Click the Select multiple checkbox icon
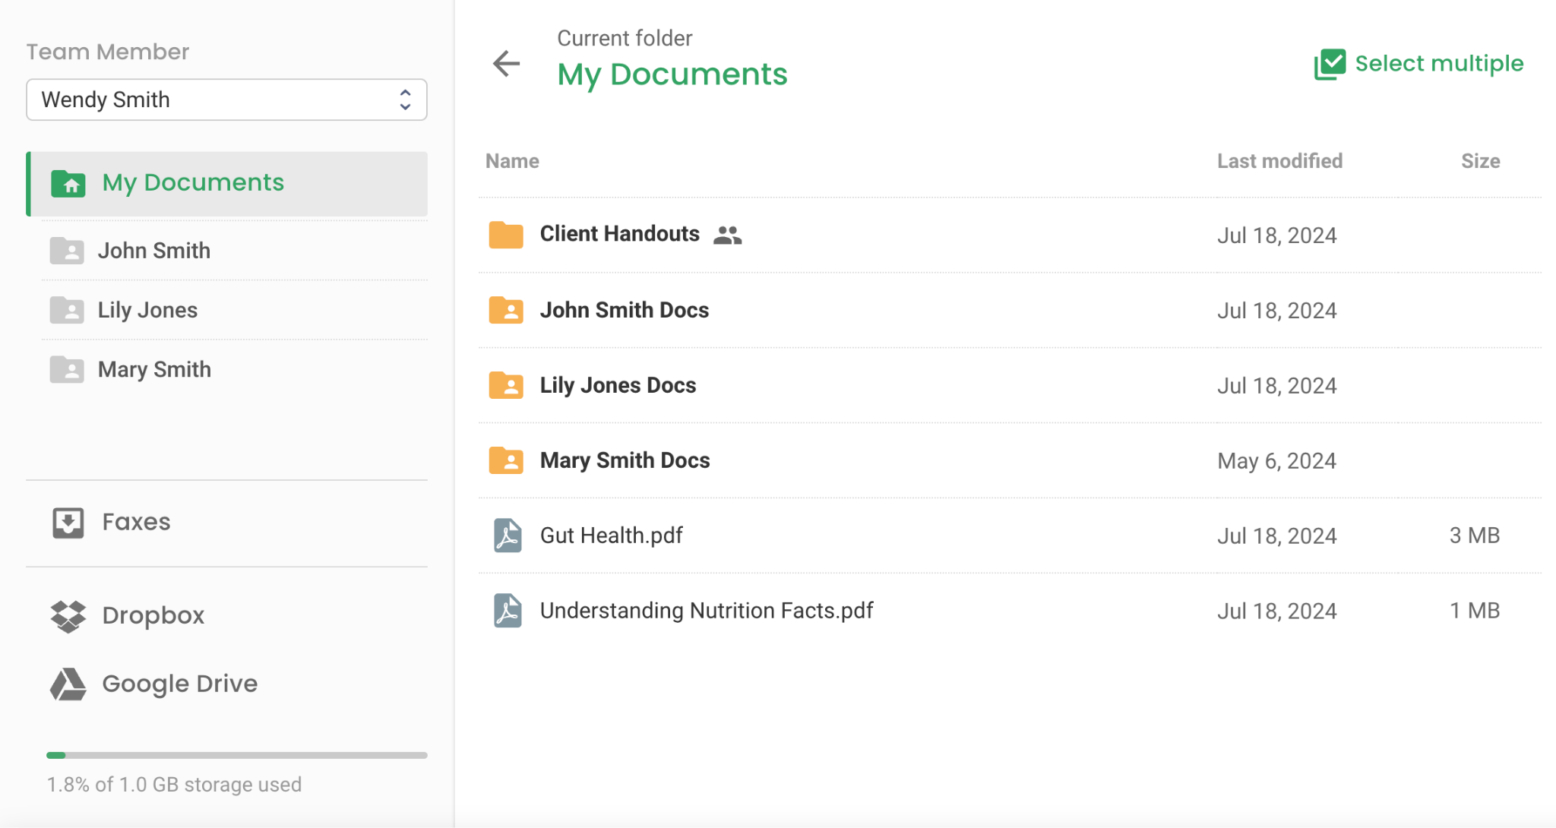 pos(1330,64)
